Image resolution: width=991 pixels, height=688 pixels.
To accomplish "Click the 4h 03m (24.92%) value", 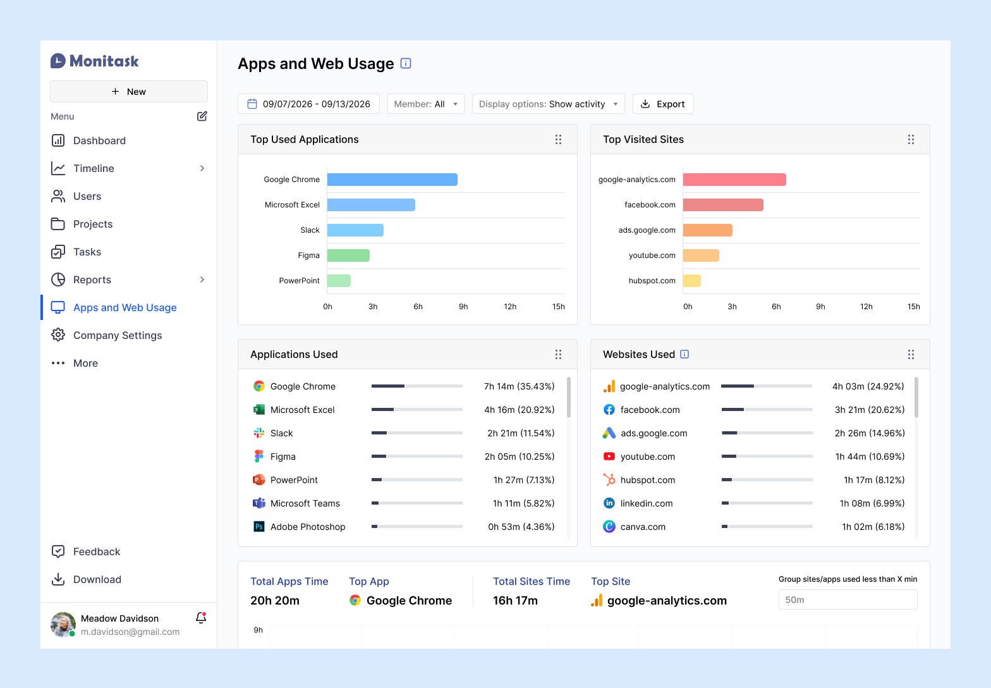I will (868, 386).
